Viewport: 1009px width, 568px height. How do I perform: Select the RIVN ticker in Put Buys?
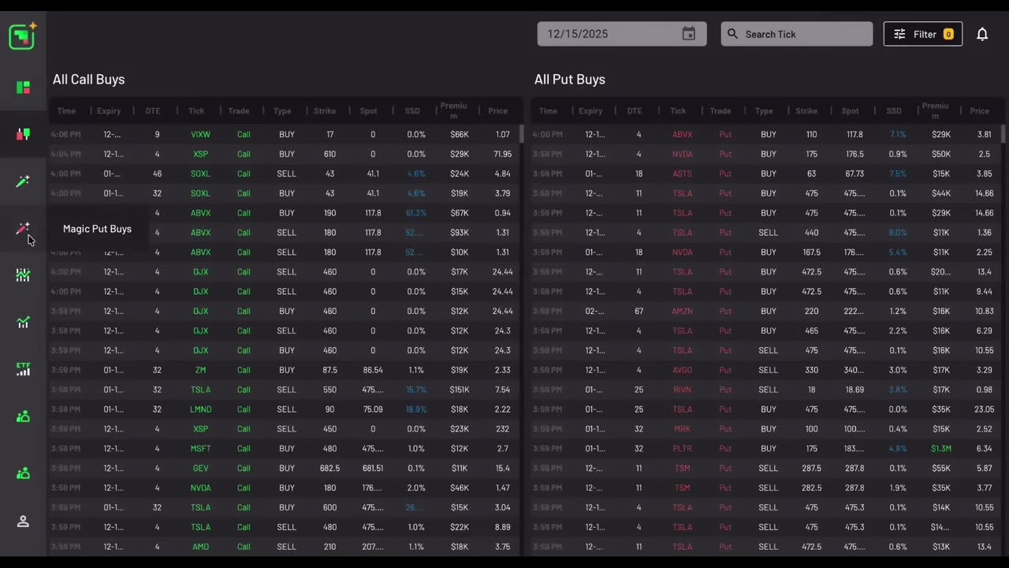pyautogui.click(x=683, y=390)
